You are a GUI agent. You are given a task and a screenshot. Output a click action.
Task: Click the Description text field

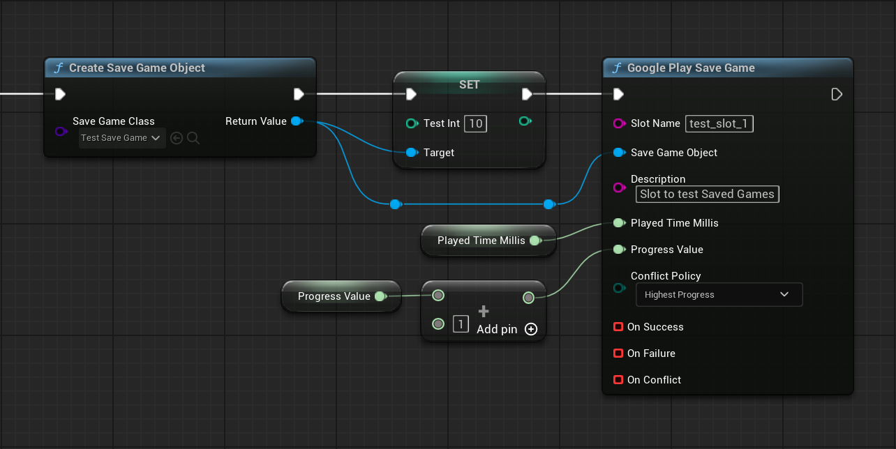click(707, 195)
